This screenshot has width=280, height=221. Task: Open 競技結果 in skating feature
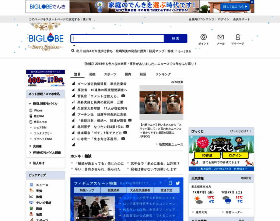coord(113,190)
